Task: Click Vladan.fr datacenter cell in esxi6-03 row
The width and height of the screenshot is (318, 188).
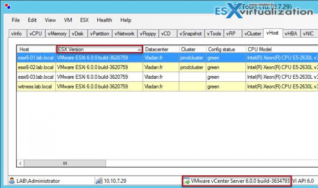Action: (x=161, y=77)
